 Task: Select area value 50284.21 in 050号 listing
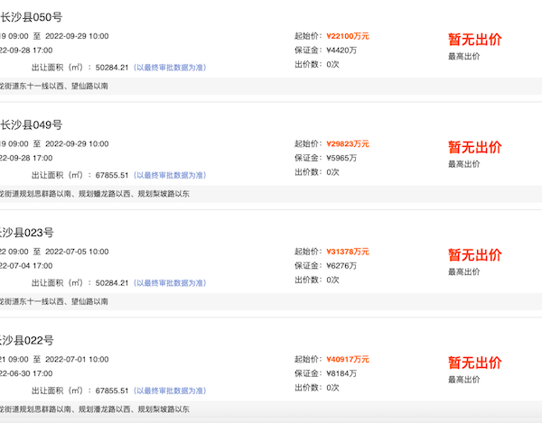click(112, 68)
